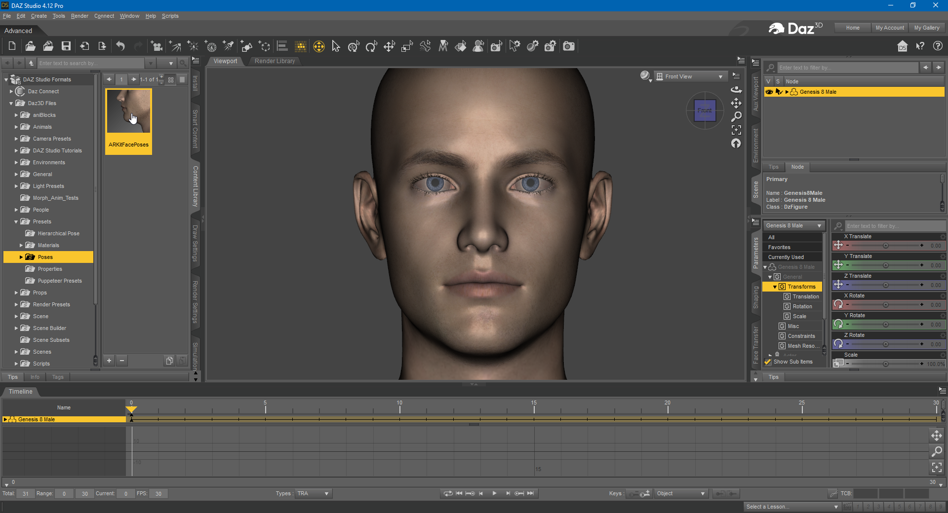Click the New Scene icon

pyautogui.click(x=12, y=46)
